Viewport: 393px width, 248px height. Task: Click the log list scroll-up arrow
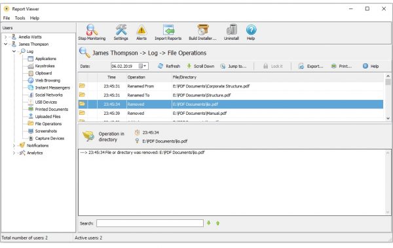tap(388, 76)
